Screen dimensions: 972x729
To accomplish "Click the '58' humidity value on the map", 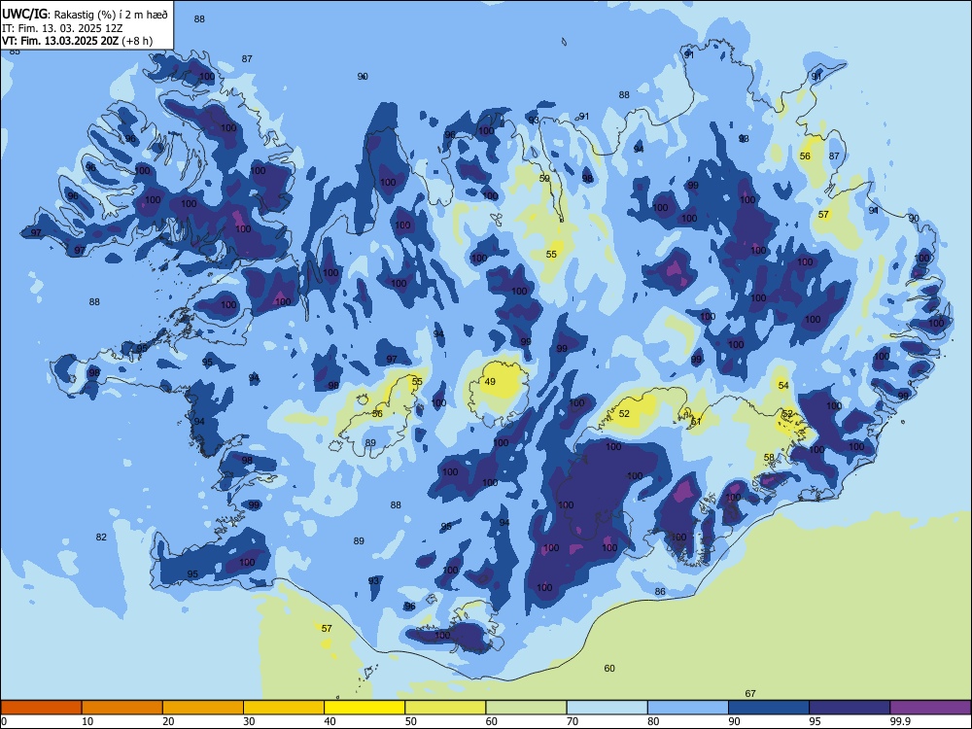I will tap(769, 458).
